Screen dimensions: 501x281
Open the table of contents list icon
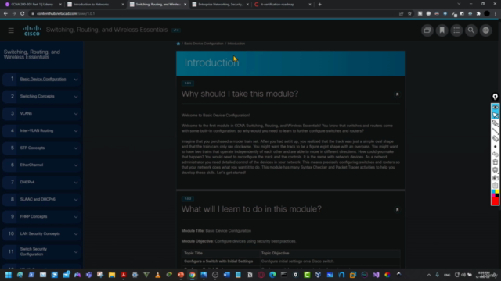456,30
